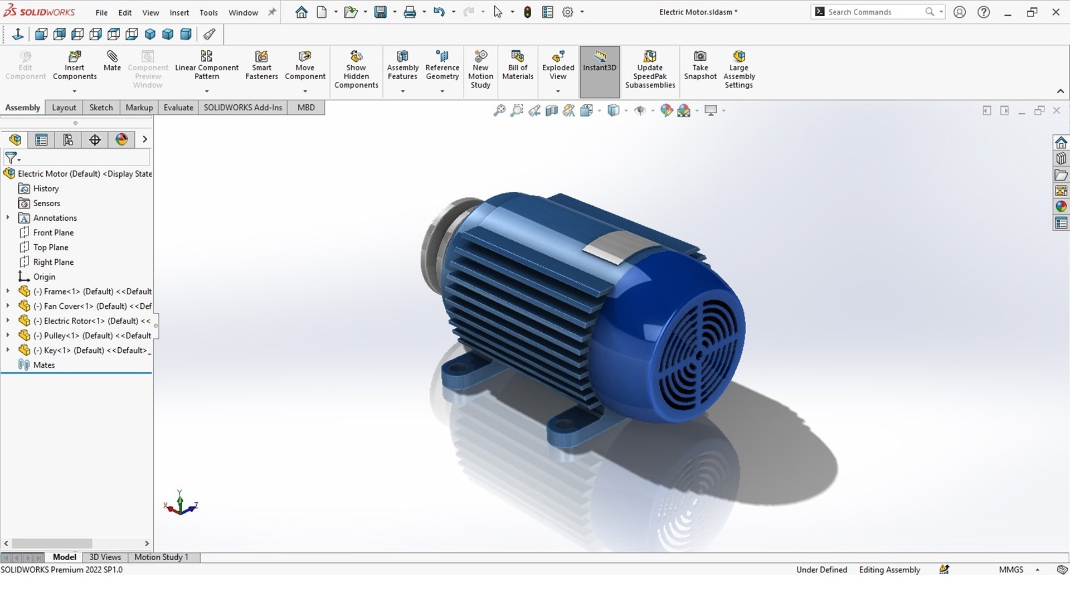Click Zoom to Area icon
The height and width of the screenshot is (602, 1070).
517,110
